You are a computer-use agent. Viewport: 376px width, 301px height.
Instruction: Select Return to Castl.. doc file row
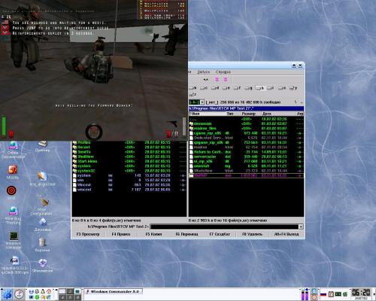[x=246, y=152]
